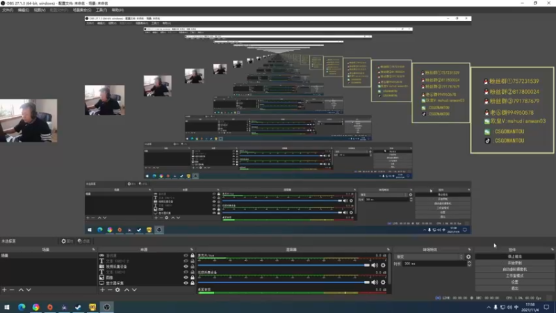Viewport: 556px width, 313px height.
Task: Hide the 图像 source
Action: 186,278
